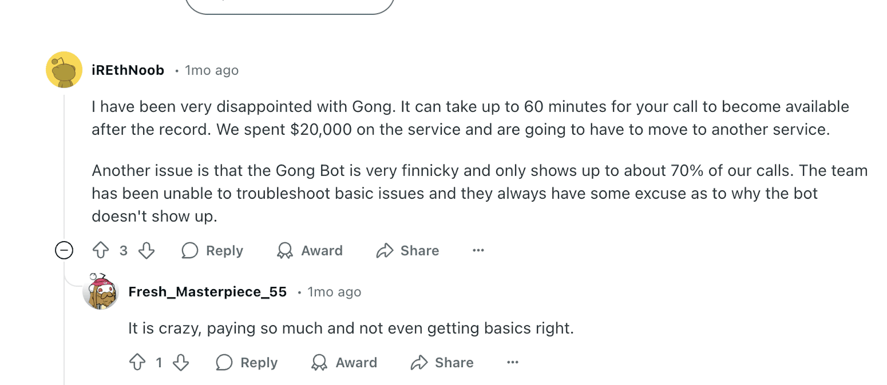Viewport: 887px width, 385px height.
Task: Downvote iREthNoob's comment about Gong
Action: coord(146,250)
